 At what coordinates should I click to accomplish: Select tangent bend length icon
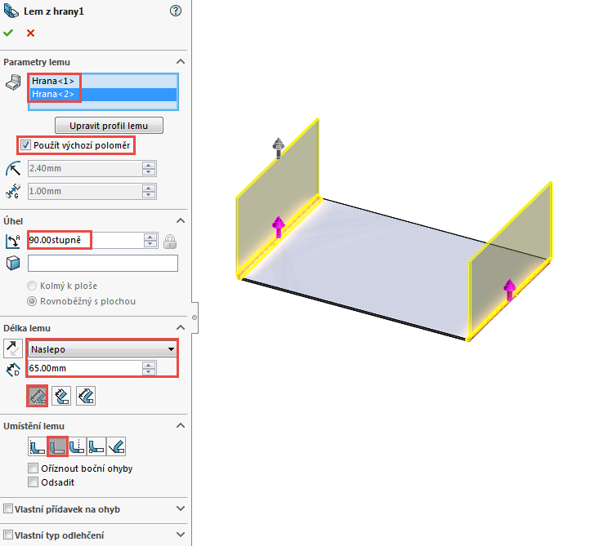tap(86, 396)
